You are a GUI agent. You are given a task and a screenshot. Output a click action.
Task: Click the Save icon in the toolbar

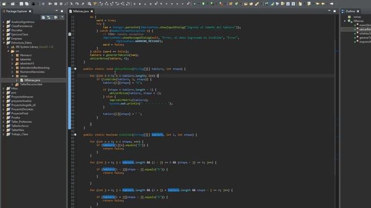point(21,4)
